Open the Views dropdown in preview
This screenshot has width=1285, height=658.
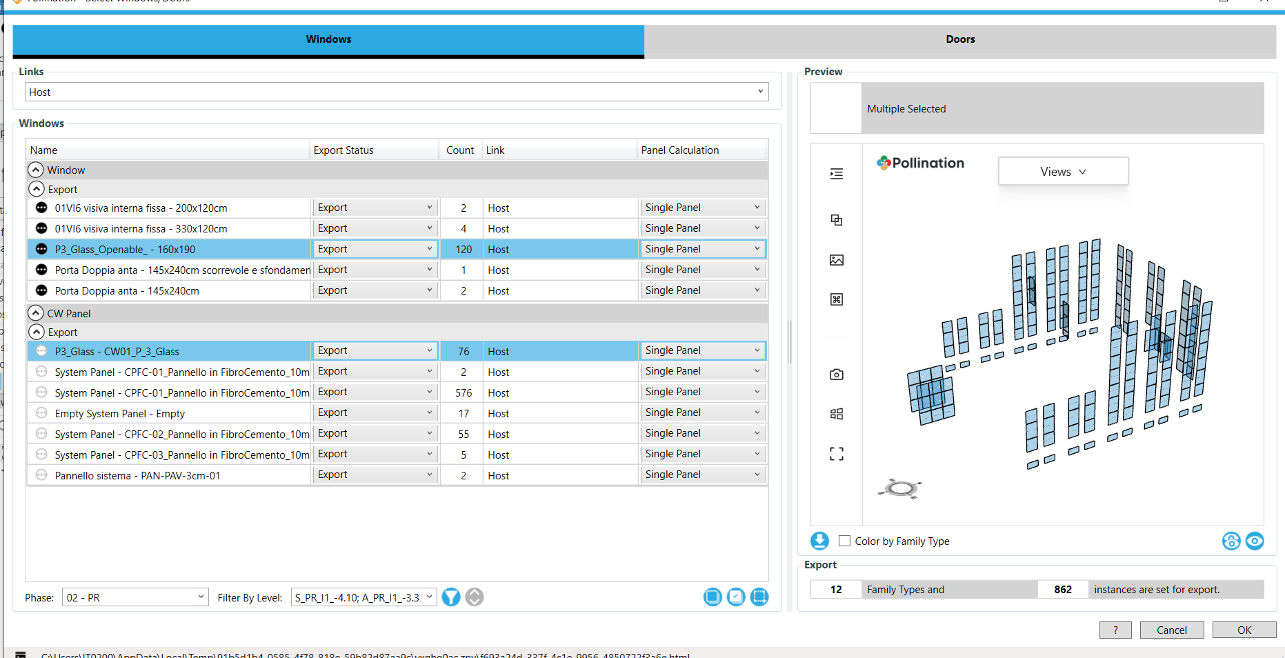click(1063, 172)
